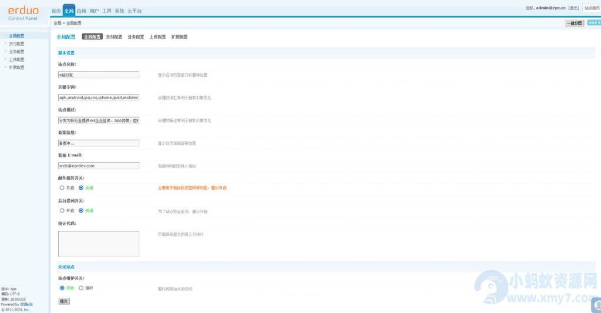Open the 站点首页 link at top right

click(x=592, y=8)
